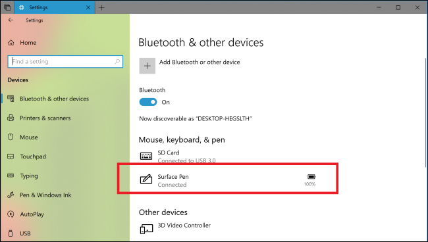This screenshot has width=428, height=242.
Task: Click the USB icon in sidebar
Action: pos(11,233)
